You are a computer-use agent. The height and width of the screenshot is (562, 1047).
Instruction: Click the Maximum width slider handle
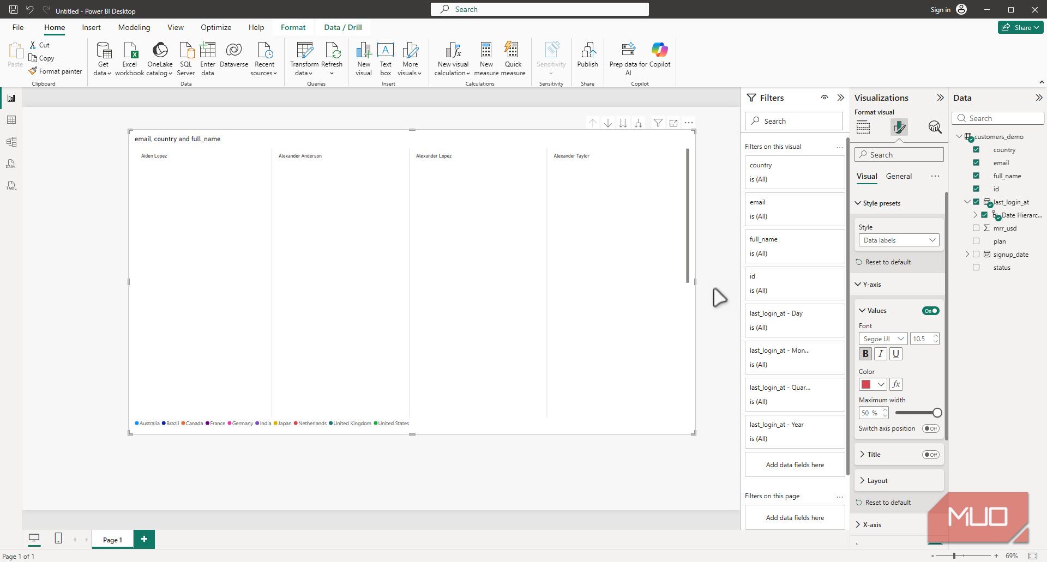[937, 413]
